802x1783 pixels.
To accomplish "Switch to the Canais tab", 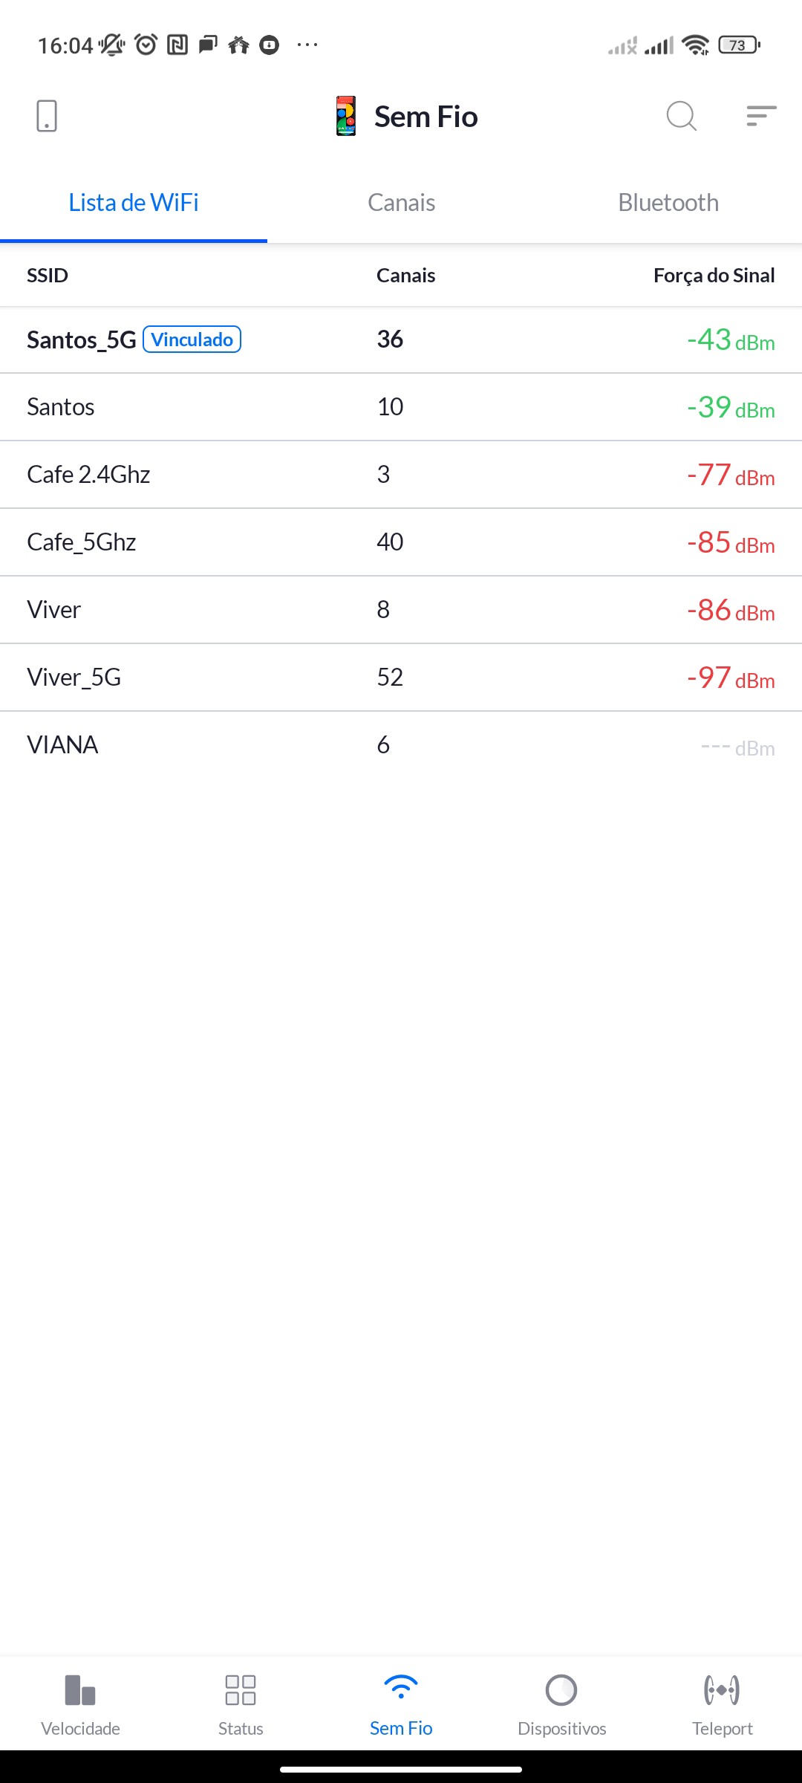I will coord(401,203).
